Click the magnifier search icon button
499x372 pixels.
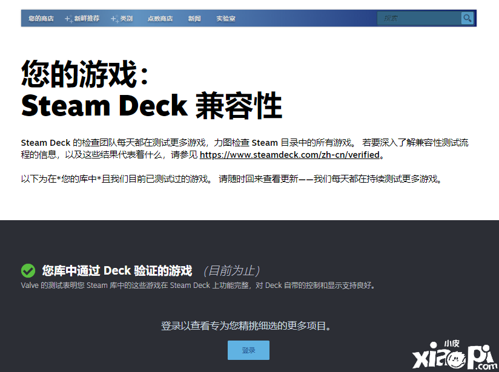(x=467, y=18)
